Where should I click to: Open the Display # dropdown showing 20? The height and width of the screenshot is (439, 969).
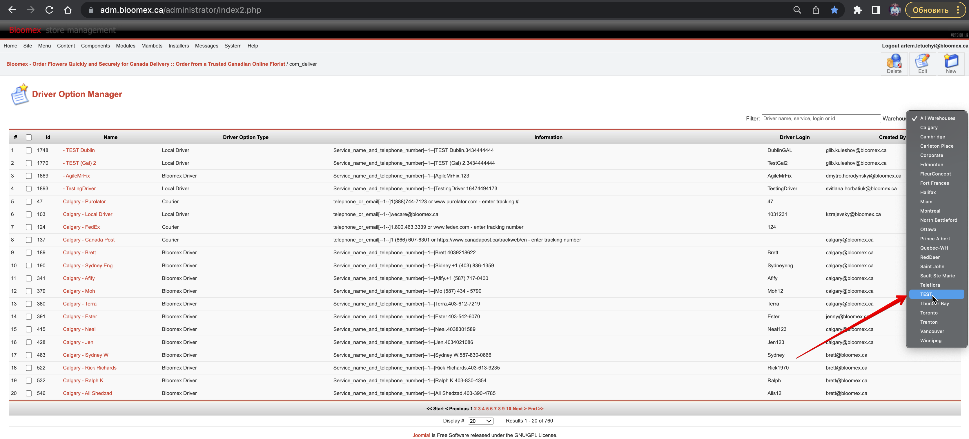pyautogui.click(x=480, y=421)
